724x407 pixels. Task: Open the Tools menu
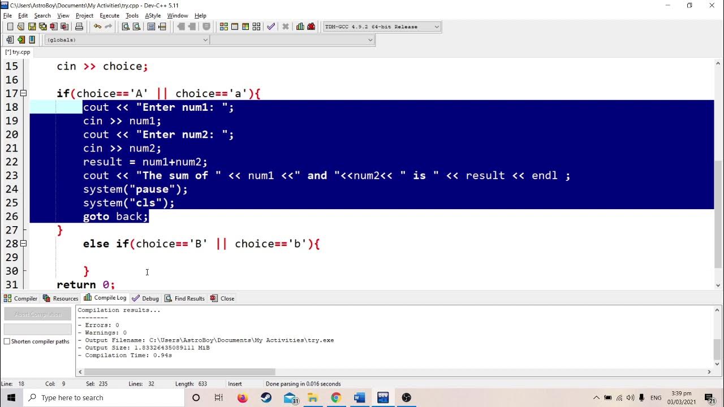tap(132, 15)
